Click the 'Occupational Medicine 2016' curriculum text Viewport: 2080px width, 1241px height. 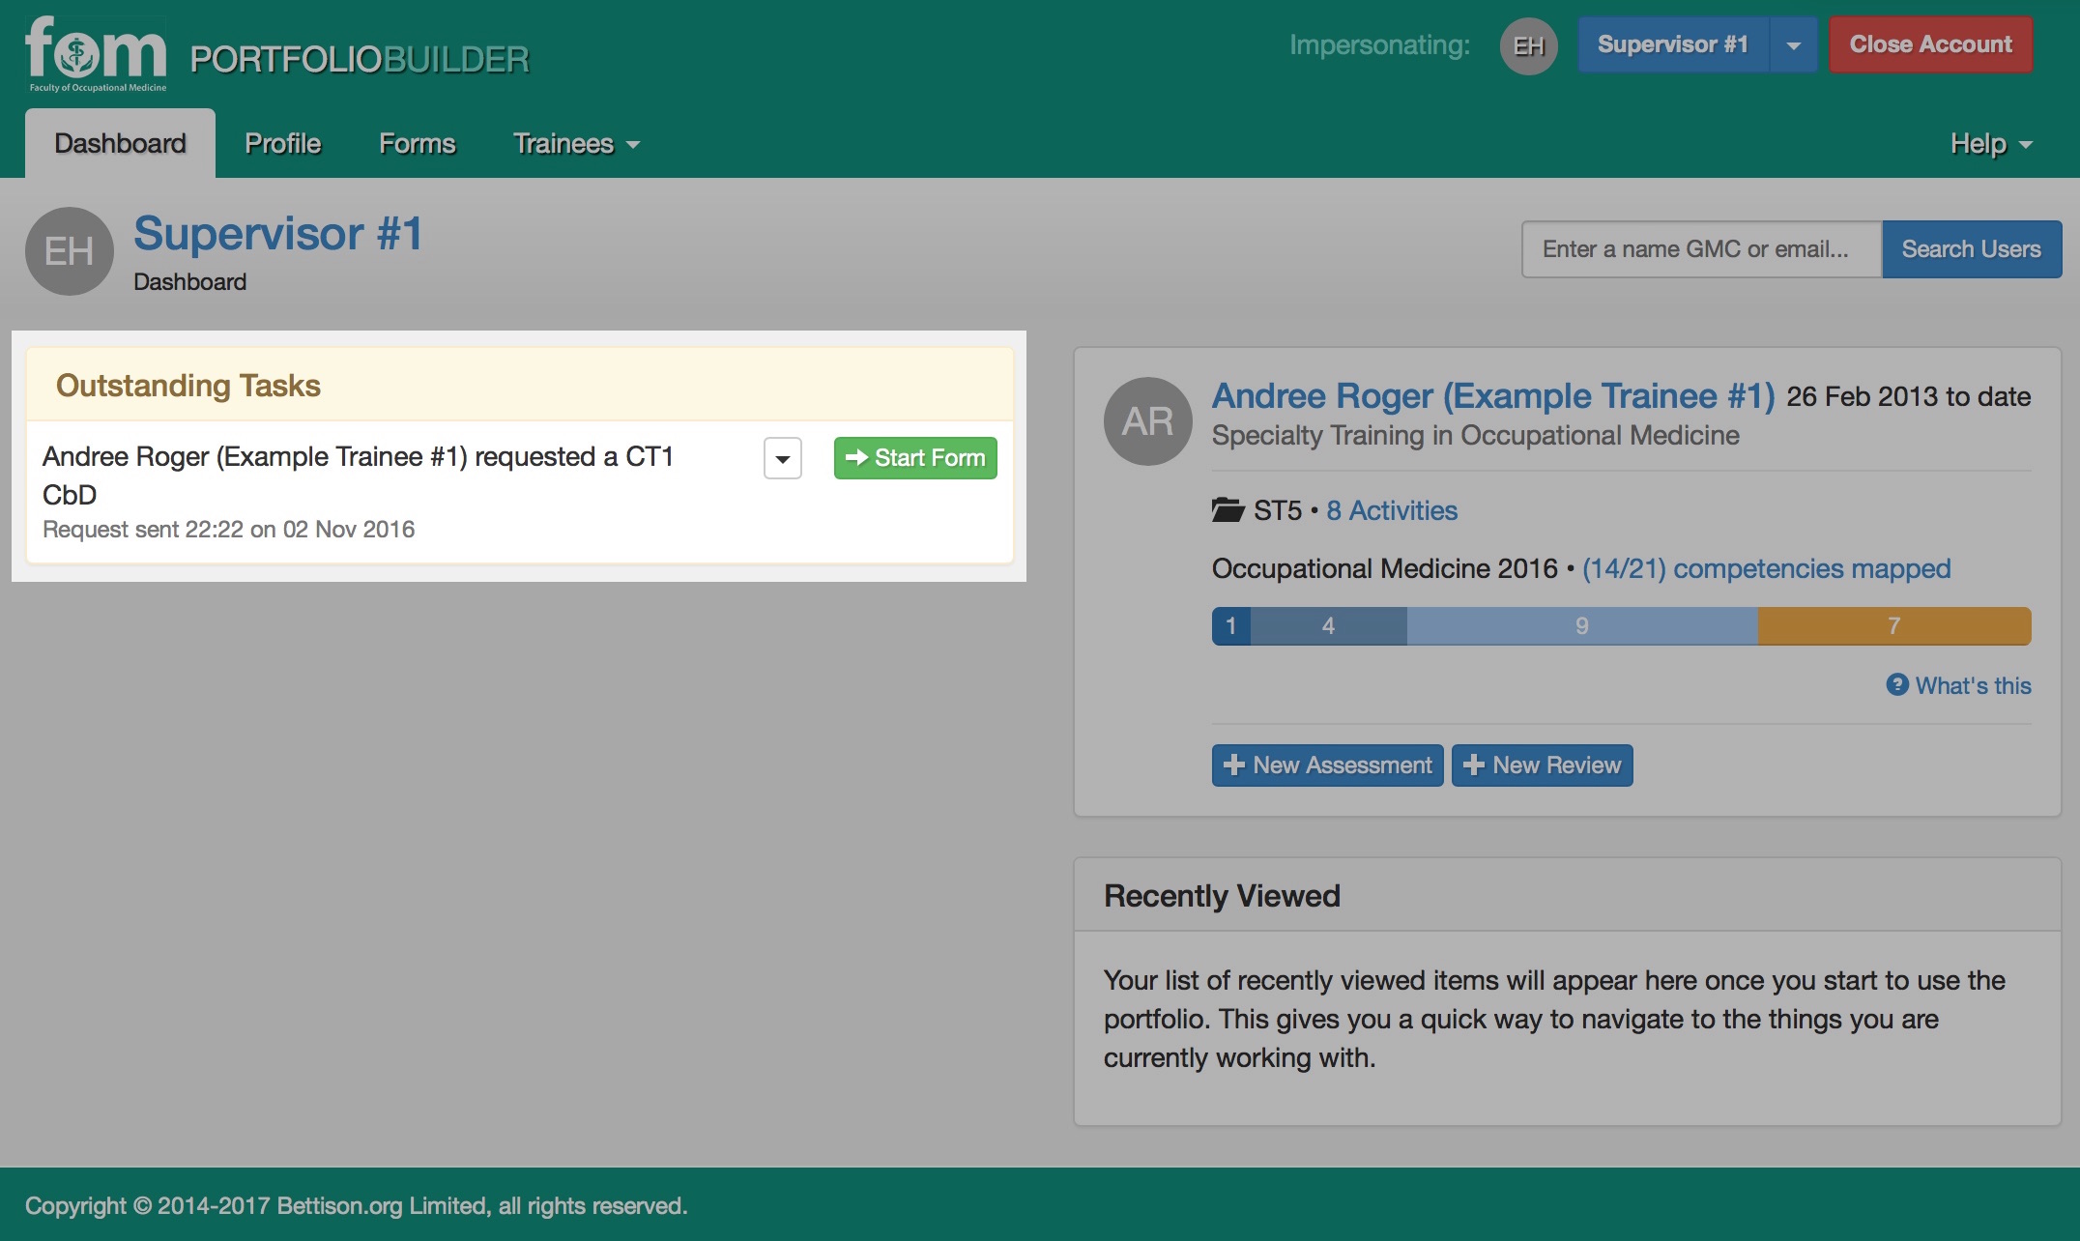(1385, 568)
